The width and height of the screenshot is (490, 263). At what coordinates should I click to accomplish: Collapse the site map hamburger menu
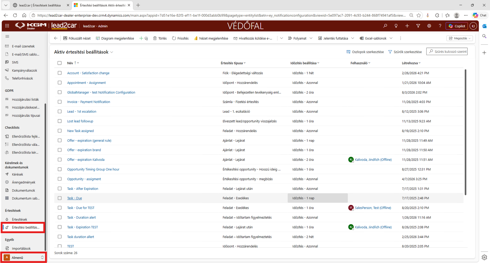7,36
